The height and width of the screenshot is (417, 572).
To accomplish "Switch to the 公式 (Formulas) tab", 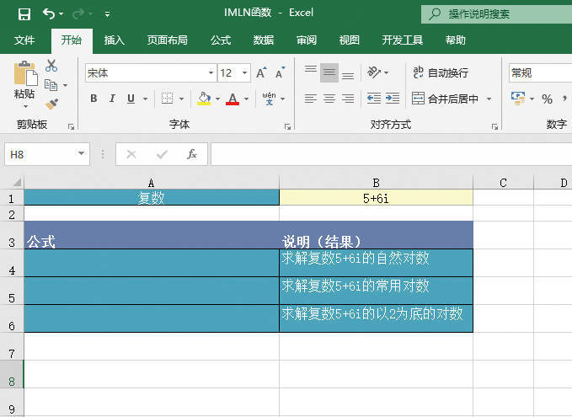I will pos(221,40).
